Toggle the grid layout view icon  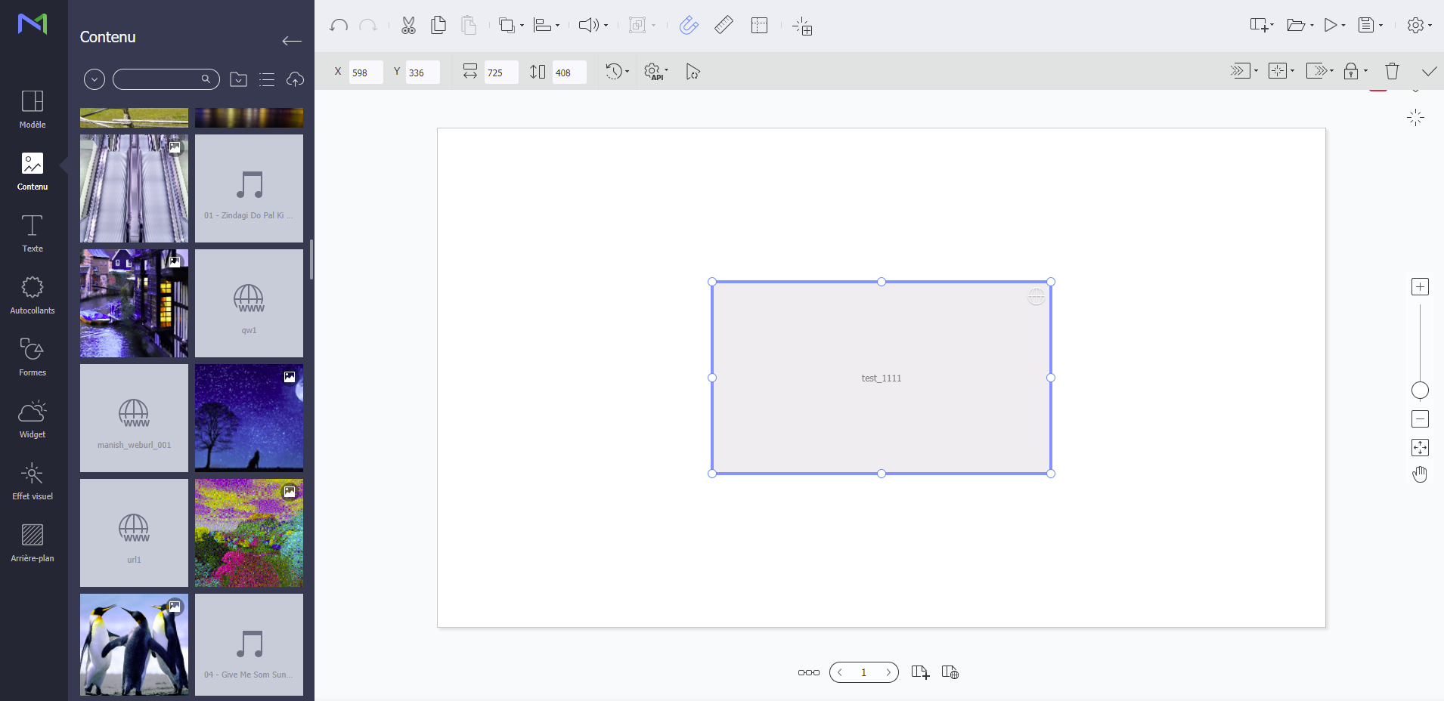(759, 26)
